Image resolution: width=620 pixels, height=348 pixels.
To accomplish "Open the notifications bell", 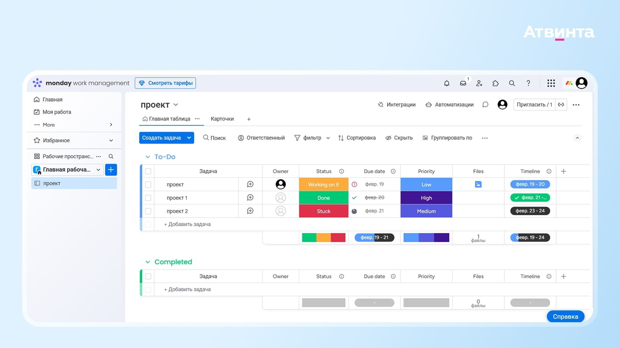I will click(447, 83).
